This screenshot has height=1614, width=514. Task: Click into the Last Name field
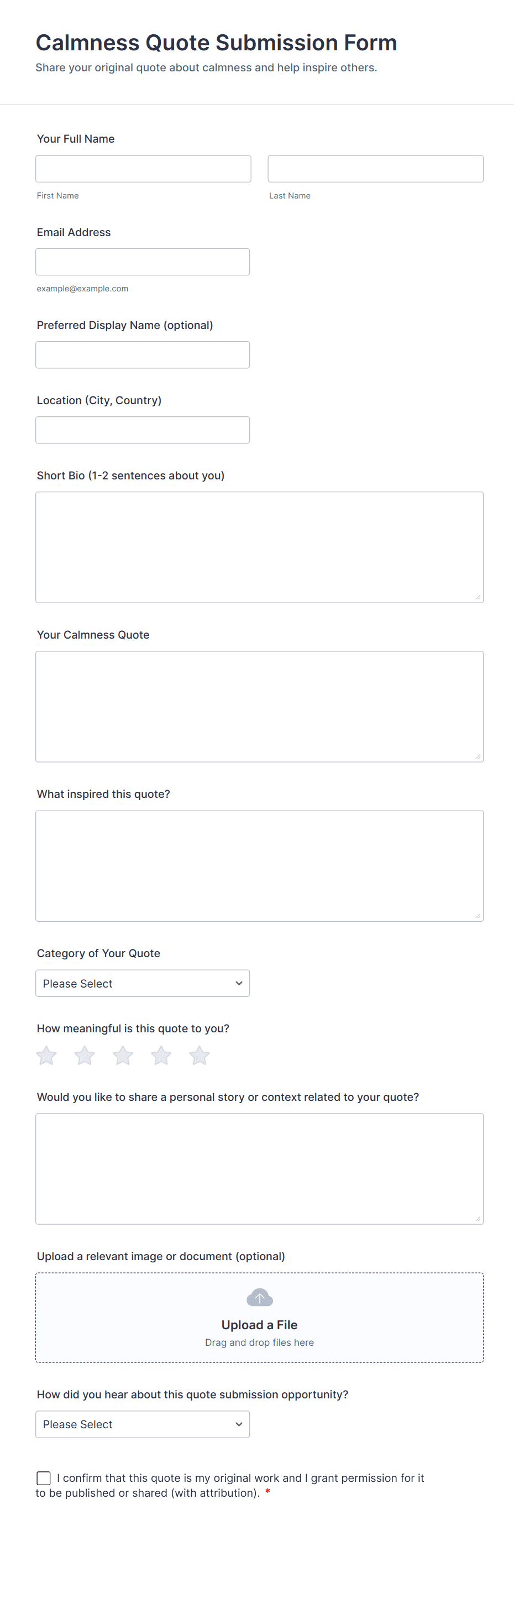[376, 169]
